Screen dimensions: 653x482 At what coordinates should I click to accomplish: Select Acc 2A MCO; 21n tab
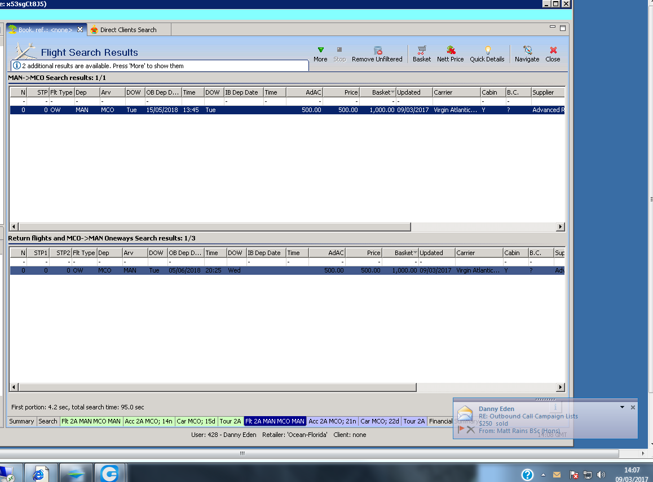click(x=332, y=421)
